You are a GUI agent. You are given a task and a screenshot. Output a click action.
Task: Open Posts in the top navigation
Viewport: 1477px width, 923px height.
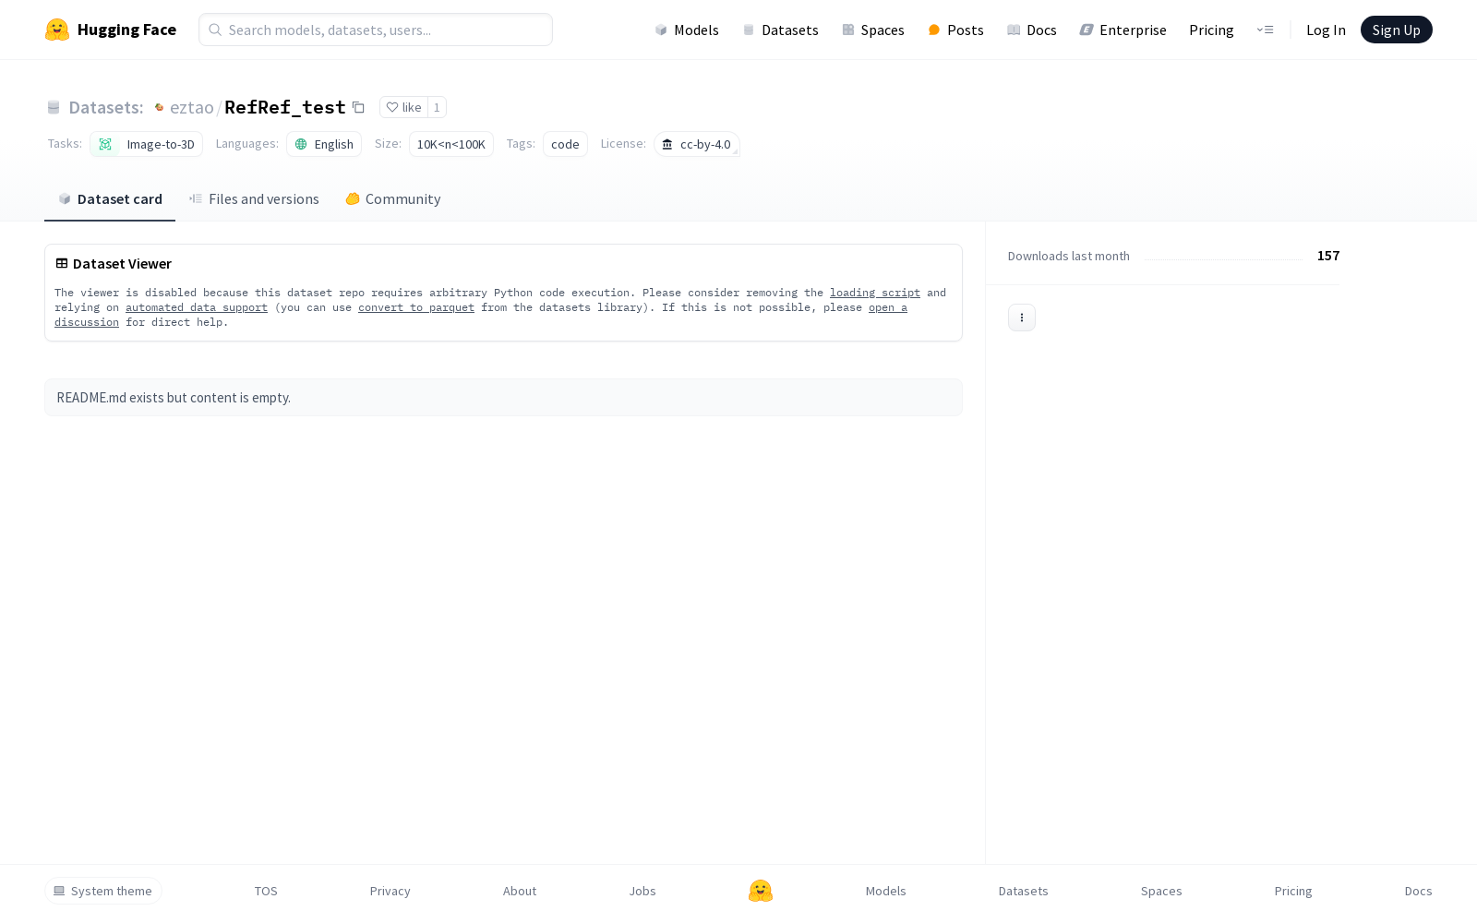[956, 30]
